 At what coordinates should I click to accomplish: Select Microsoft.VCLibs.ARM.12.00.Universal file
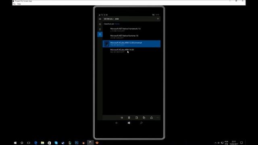(x=131, y=44)
